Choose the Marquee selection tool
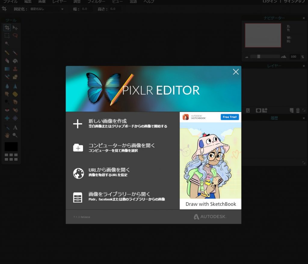The width and height of the screenshot is (308, 264). pyautogui.click(x=7, y=36)
